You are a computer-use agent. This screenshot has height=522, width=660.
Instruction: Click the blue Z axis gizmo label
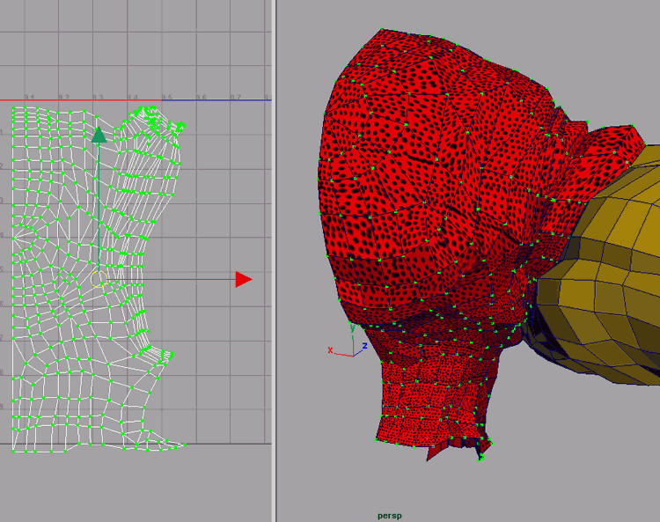click(x=363, y=346)
